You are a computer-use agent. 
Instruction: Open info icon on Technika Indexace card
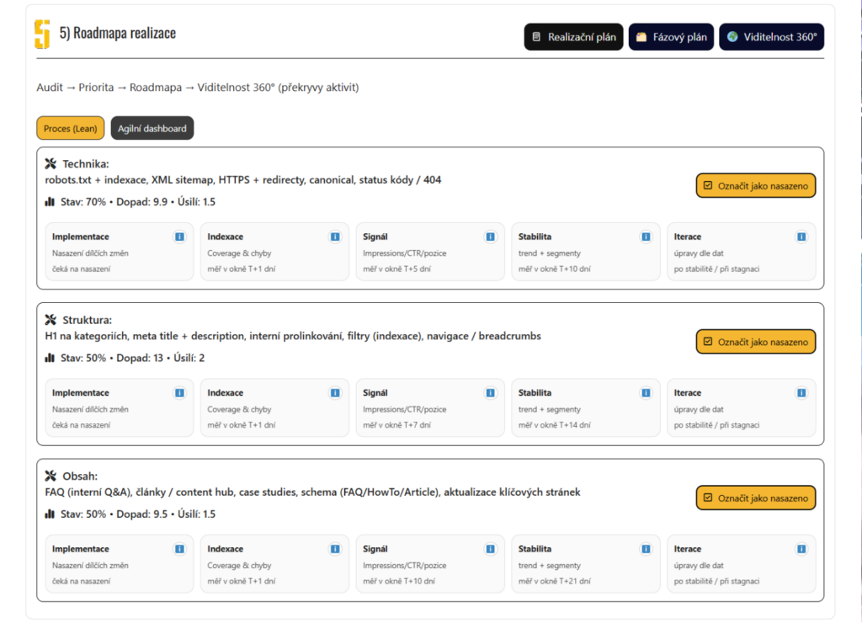pyautogui.click(x=335, y=237)
